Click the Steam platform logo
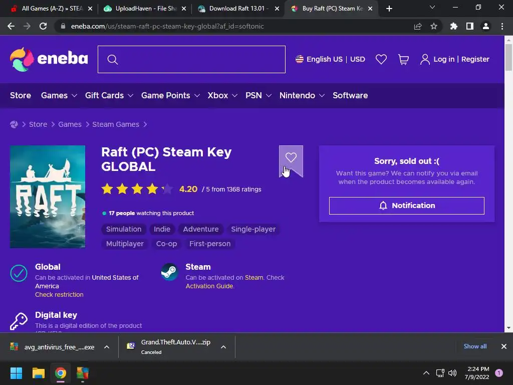 click(x=169, y=272)
